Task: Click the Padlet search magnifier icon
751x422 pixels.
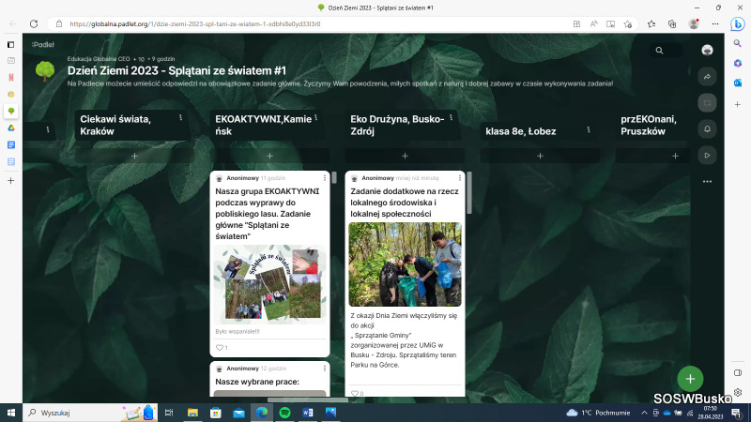Action: [660, 51]
